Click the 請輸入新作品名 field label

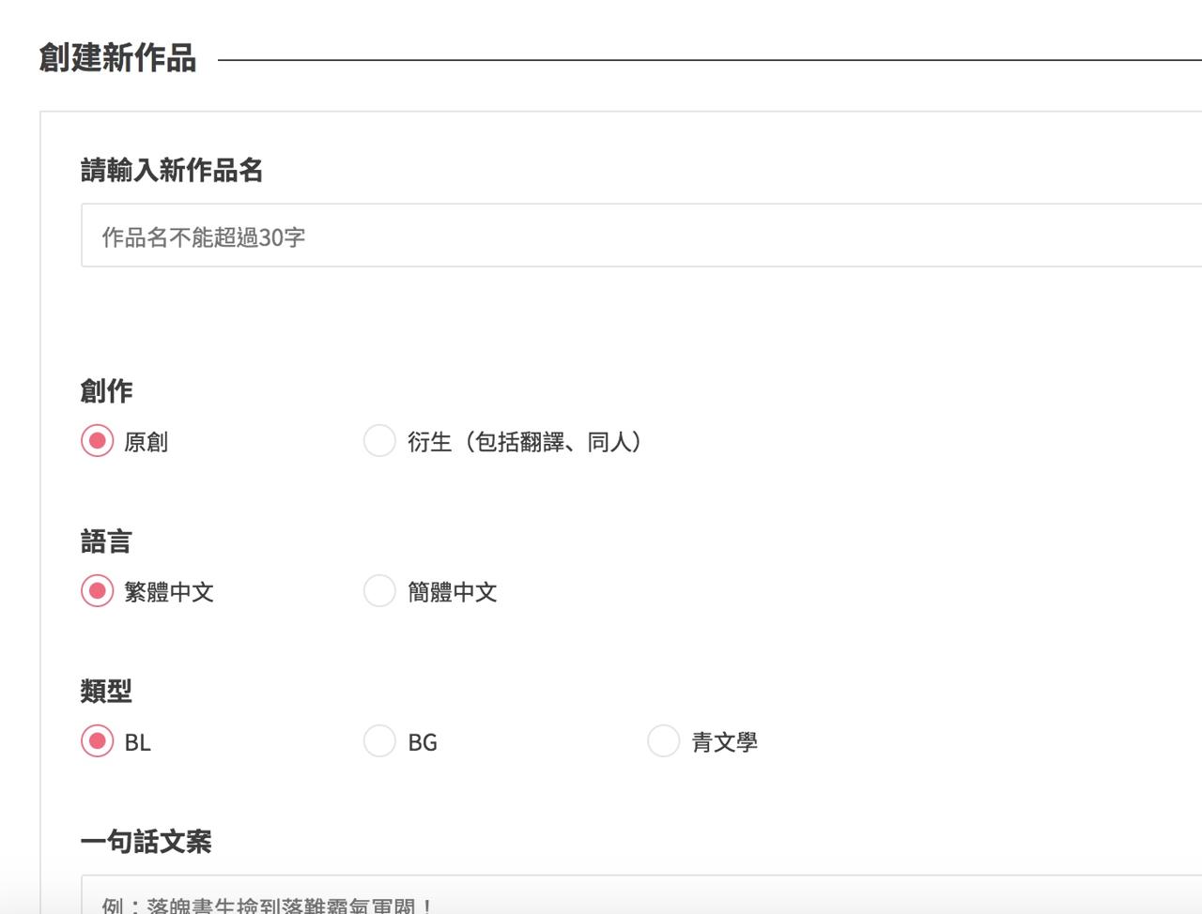coord(172,170)
